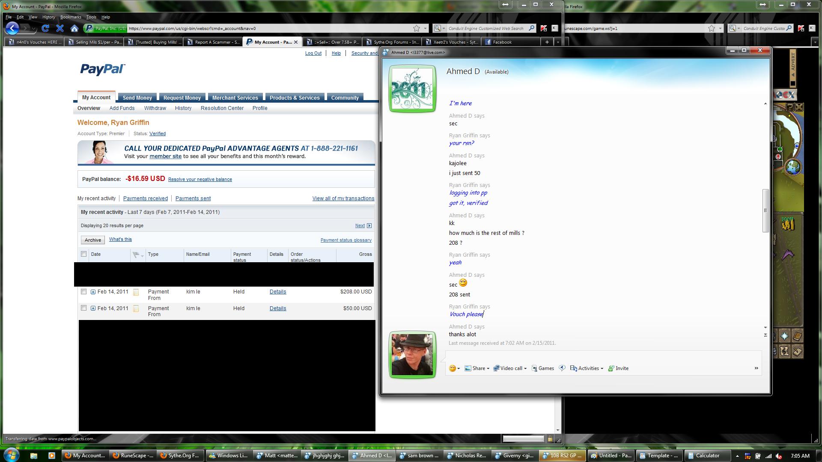Click the stop loading X icon
822x462 pixels.
[x=60, y=28]
